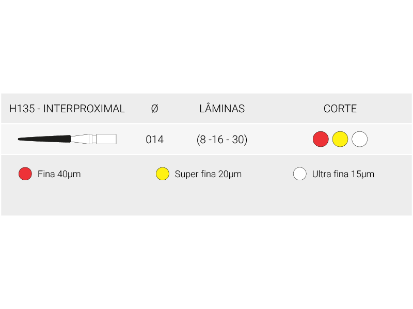Click the 014 diameter value

pyautogui.click(x=154, y=140)
